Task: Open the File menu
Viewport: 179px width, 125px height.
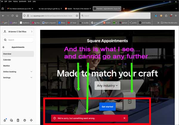Action: tap(2, 1)
